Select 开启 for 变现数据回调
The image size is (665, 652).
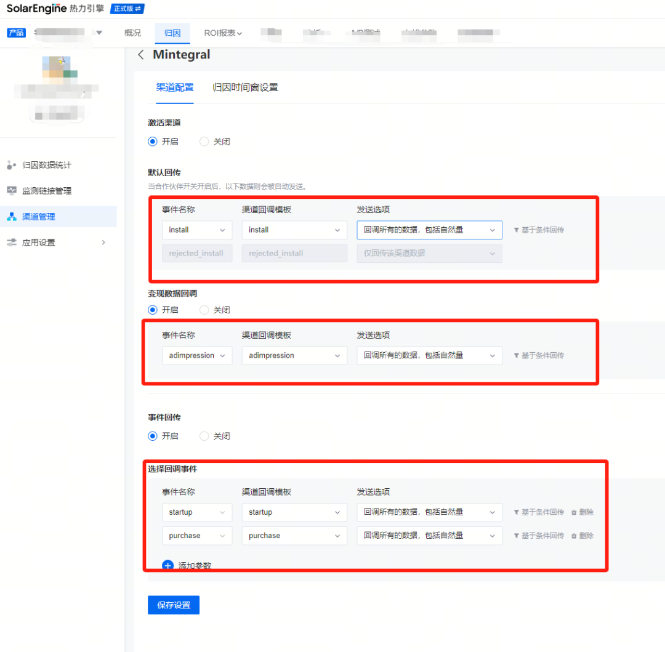coord(153,310)
